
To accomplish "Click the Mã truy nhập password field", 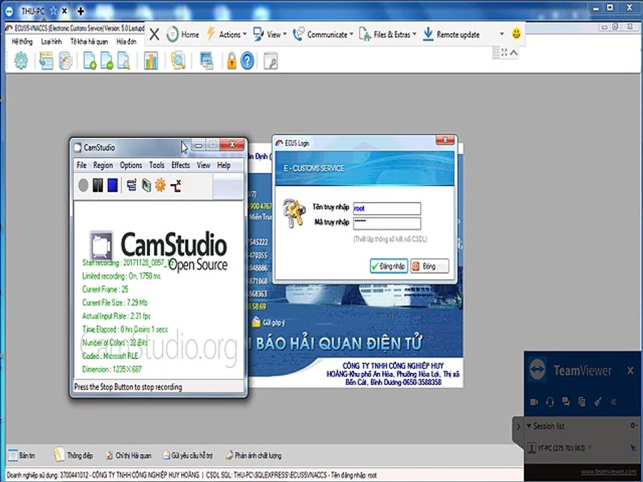I will [x=386, y=223].
